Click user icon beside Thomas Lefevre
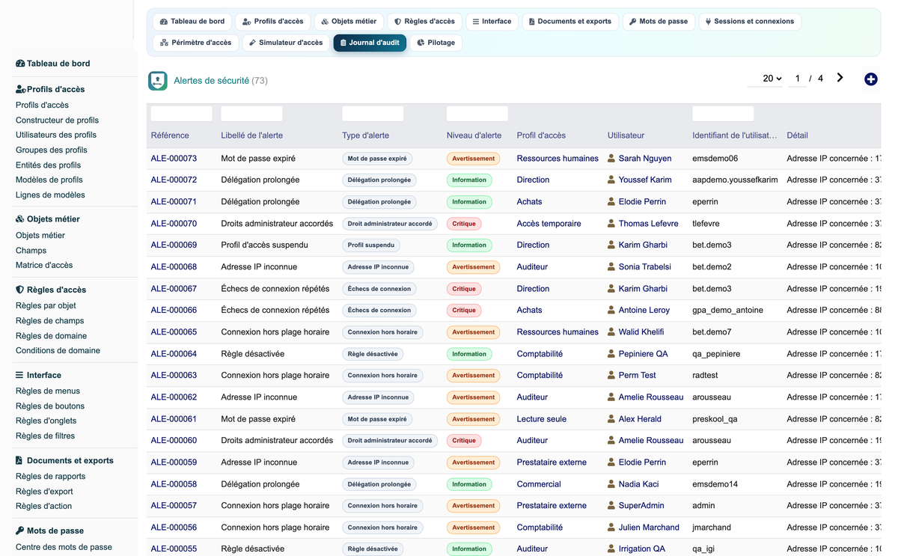Image resolution: width=898 pixels, height=556 pixels. coord(611,224)
